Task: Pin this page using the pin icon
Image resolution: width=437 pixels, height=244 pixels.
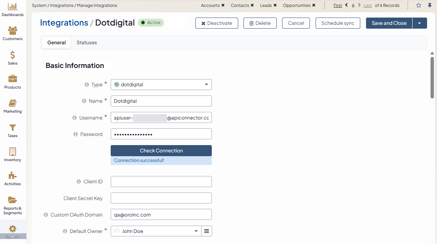Action: 430,5
